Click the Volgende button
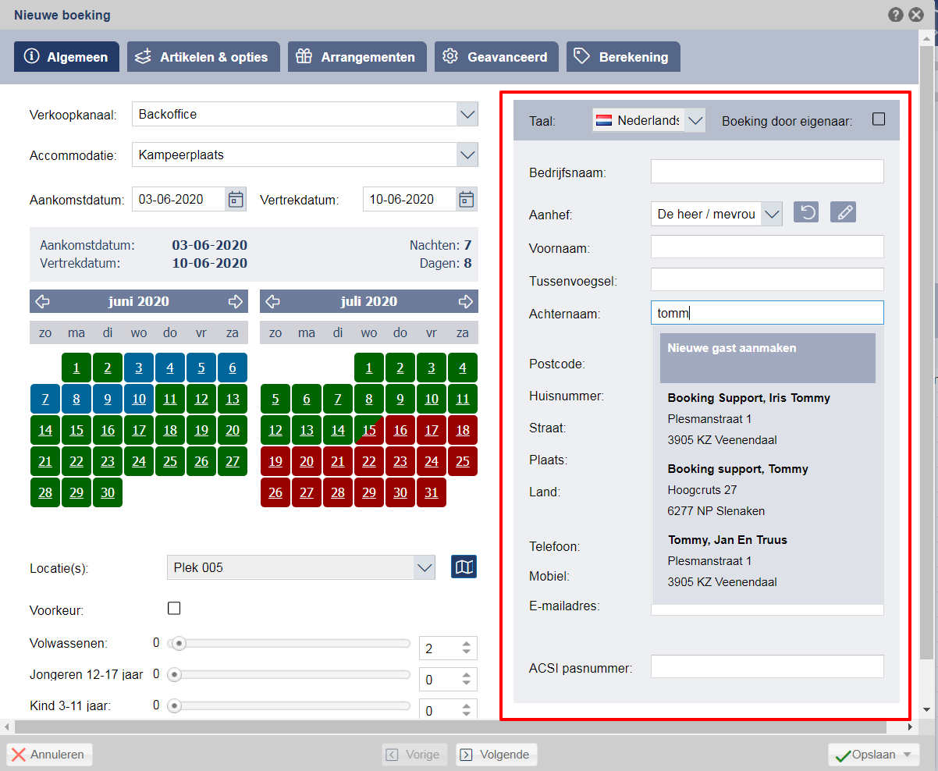The width and height of the screenshot is (938, 771). [496, 755]
